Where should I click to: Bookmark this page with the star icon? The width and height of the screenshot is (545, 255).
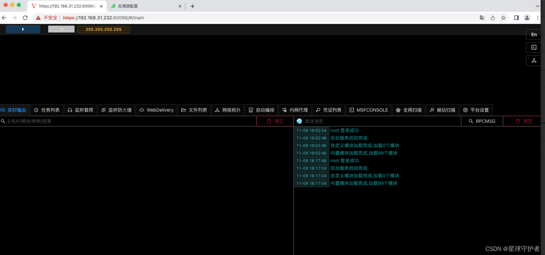(503, 18)
